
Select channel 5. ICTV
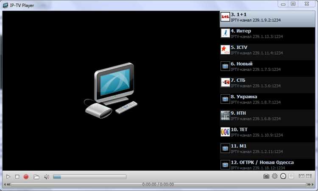pyautogui.click(x=268, y=52)
